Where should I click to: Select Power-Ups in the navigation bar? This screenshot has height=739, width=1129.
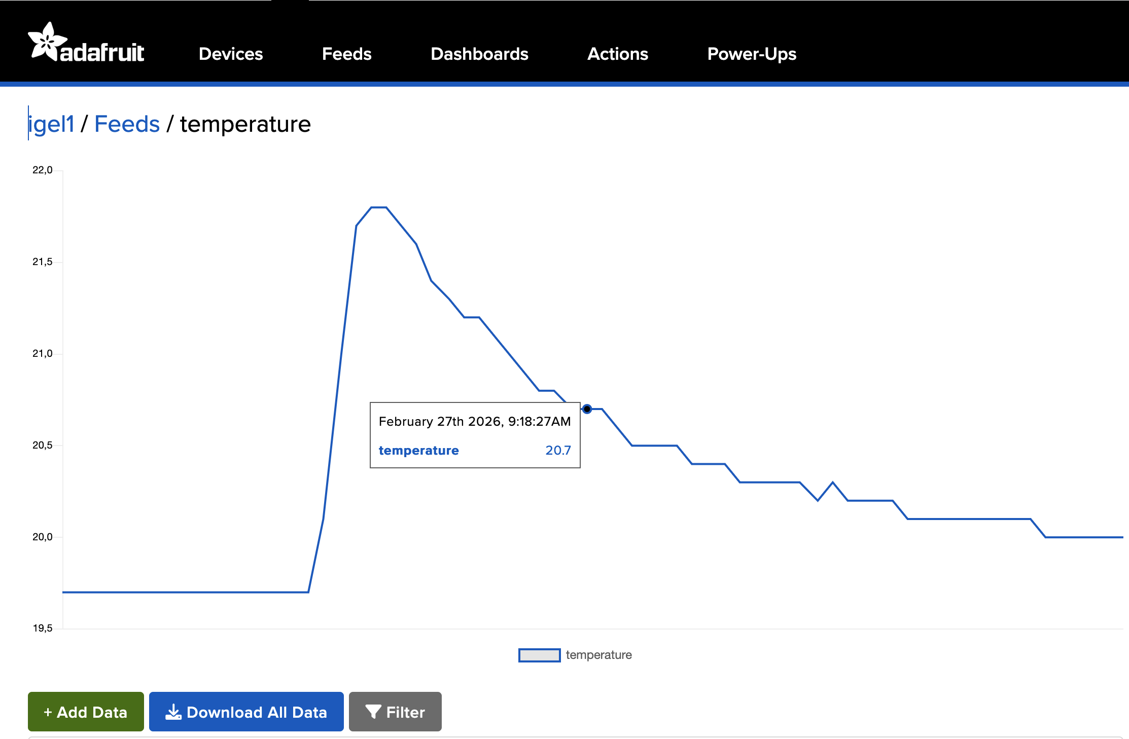[752, 54]
